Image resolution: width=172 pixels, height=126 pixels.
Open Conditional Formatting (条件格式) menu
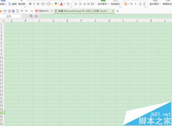coord(155,4)
